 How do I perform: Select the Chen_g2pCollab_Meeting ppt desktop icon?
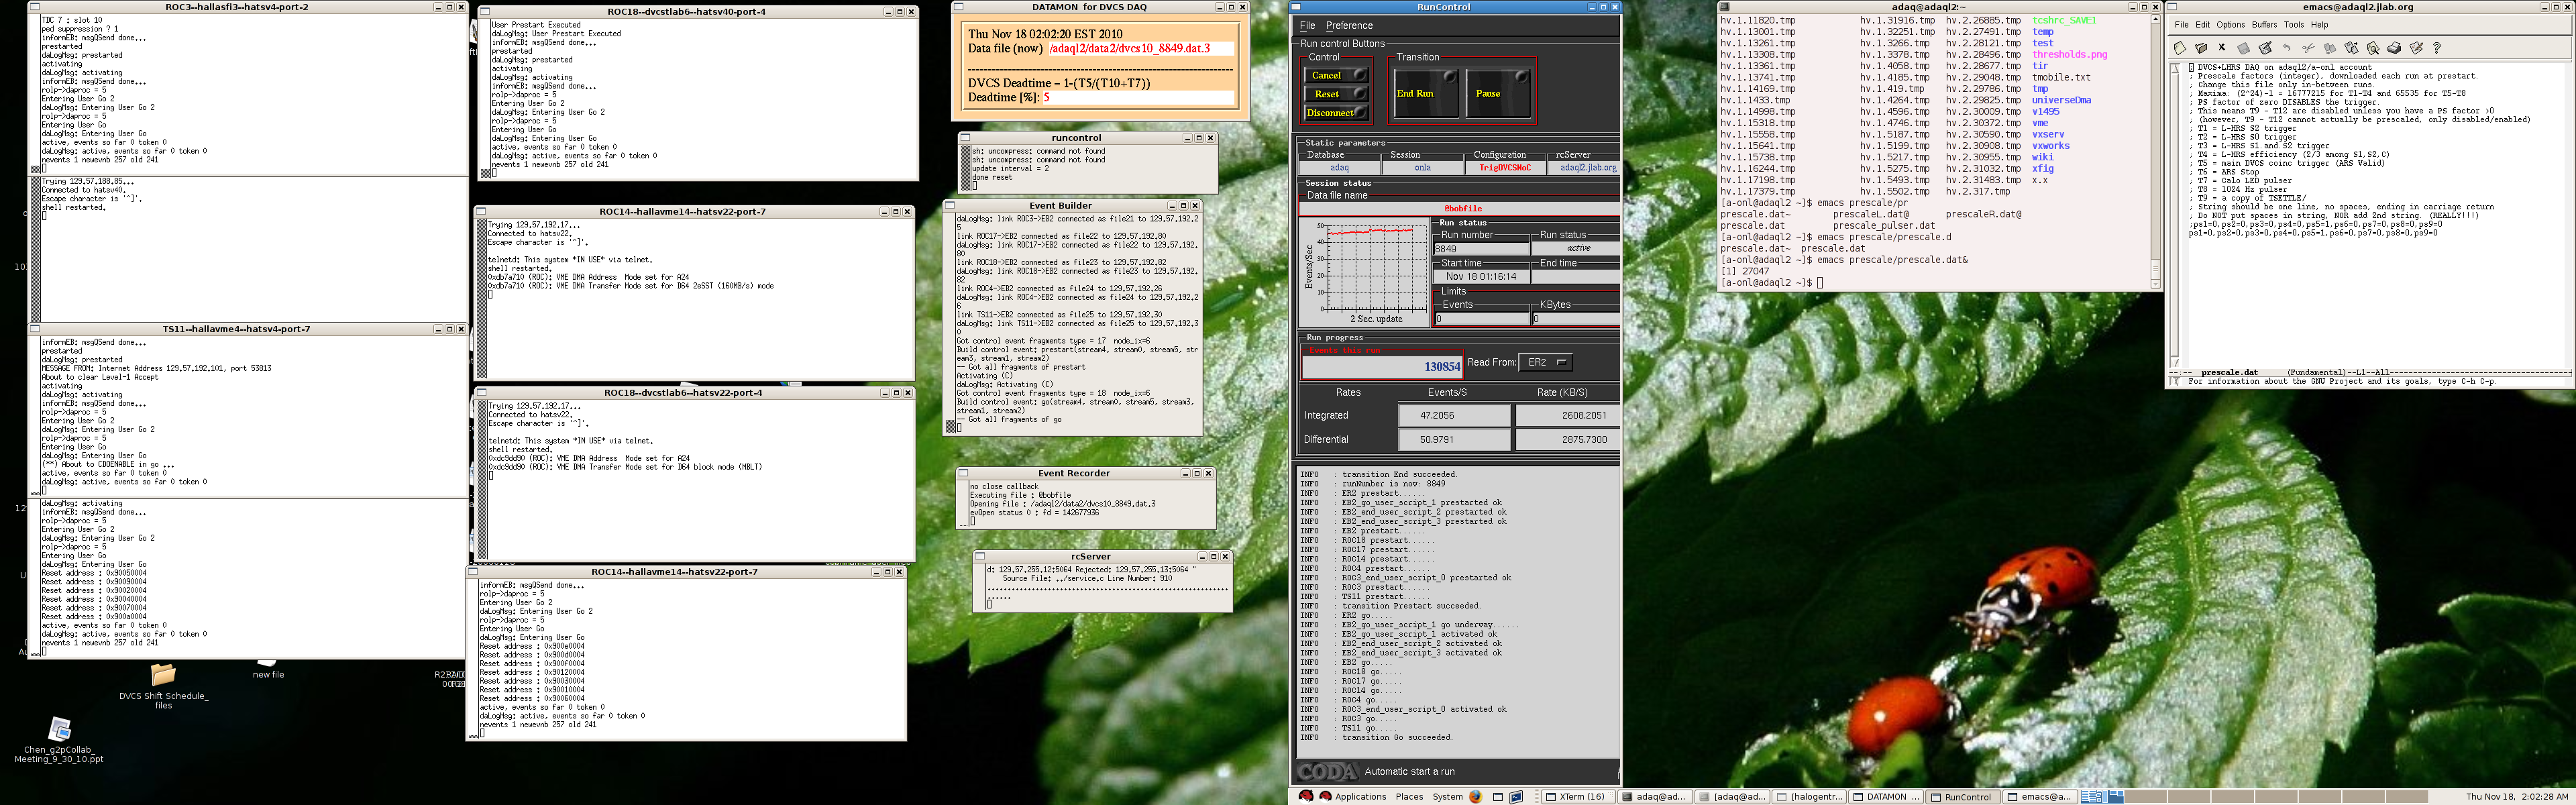[59, 740]
